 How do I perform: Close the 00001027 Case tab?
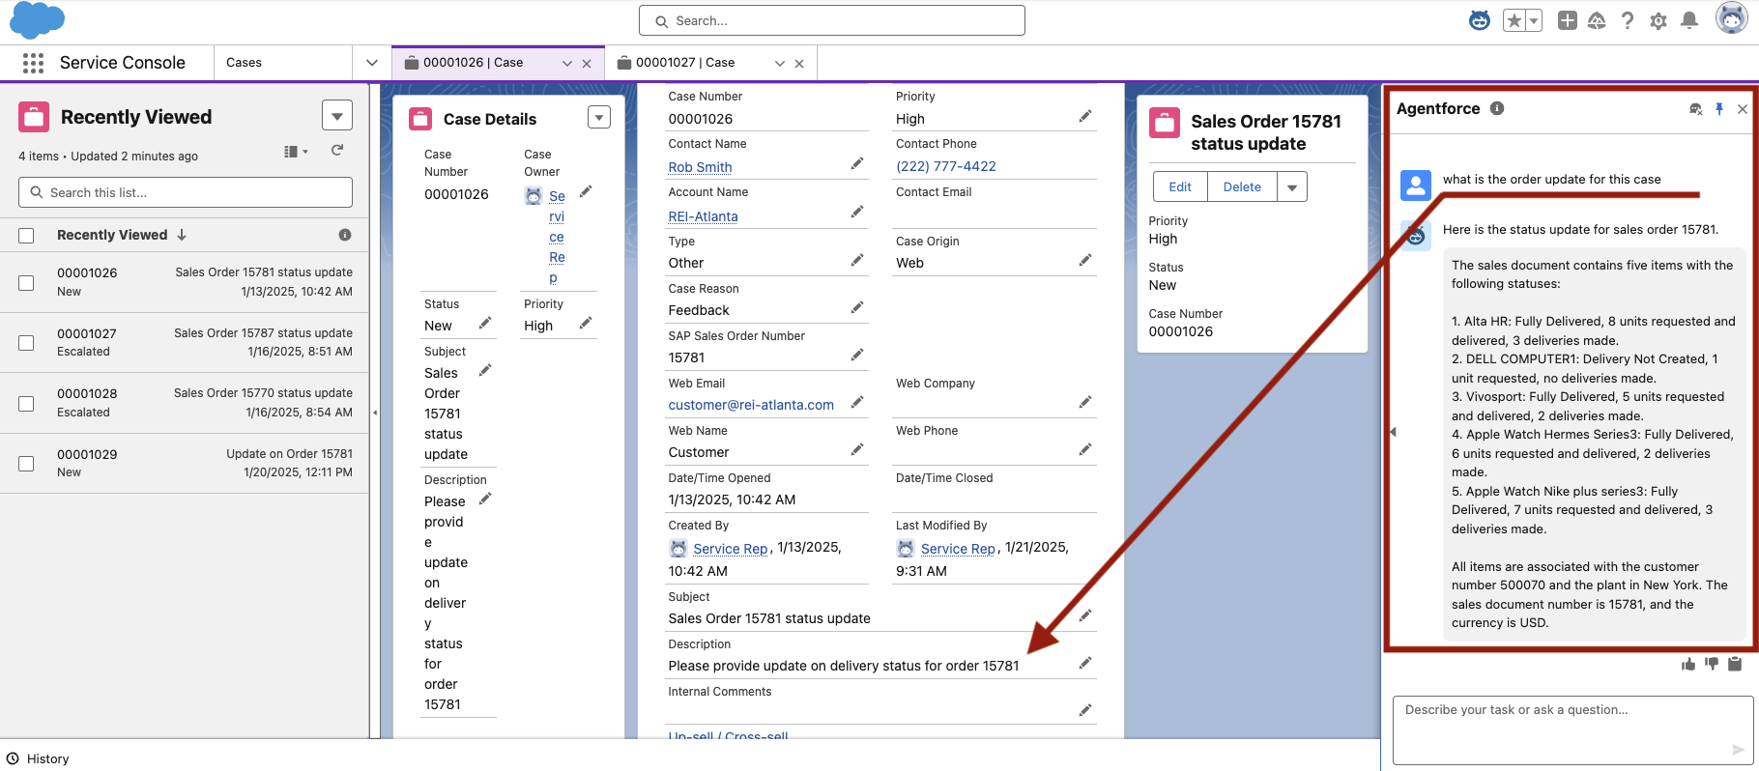799,64
